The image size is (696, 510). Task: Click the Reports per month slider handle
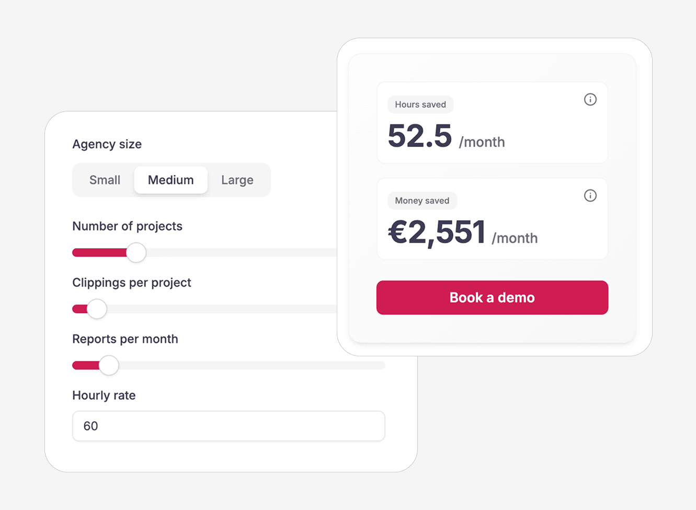point(110,366)
